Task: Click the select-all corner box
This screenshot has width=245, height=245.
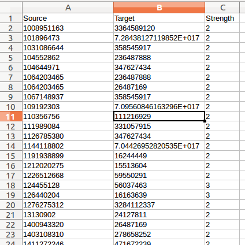Action: (x=11, y=8)
